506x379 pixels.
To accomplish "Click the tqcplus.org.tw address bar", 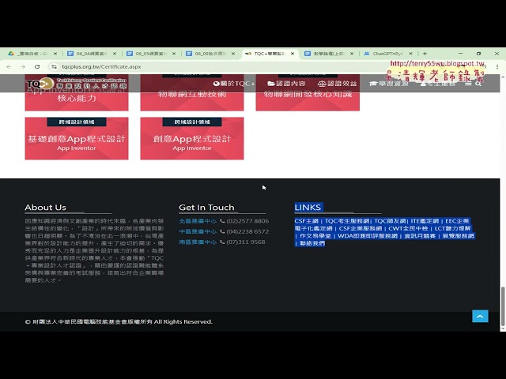I will click(101, 66).
